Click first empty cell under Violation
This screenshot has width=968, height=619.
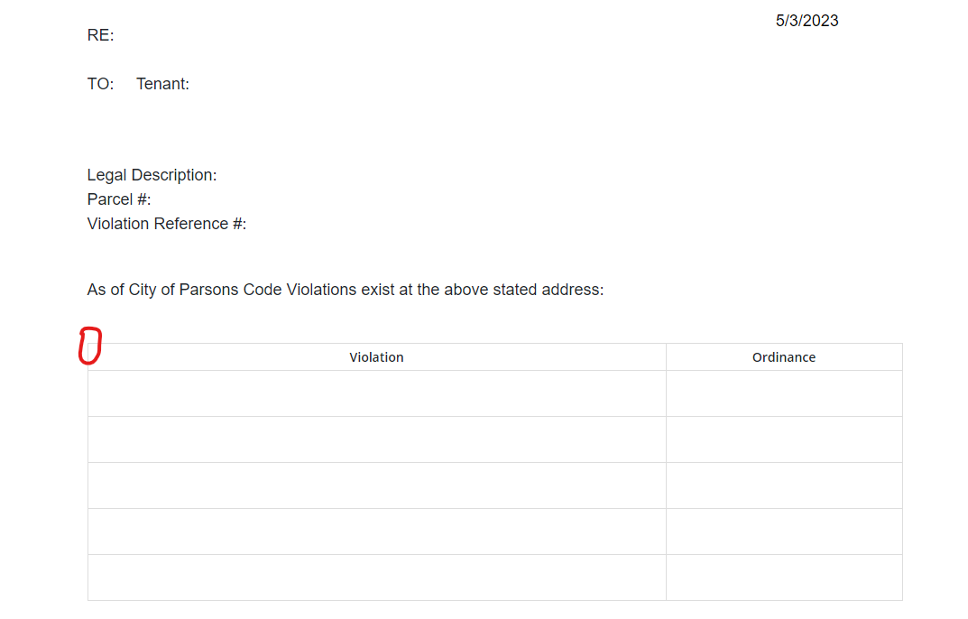point(376,393)
